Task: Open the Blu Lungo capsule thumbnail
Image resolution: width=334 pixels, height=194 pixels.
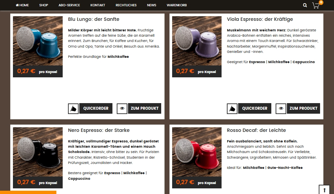Action: [x=38, y=41]
